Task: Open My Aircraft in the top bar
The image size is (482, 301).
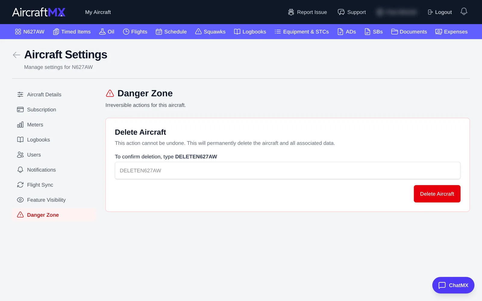Action: coord(98,12)
